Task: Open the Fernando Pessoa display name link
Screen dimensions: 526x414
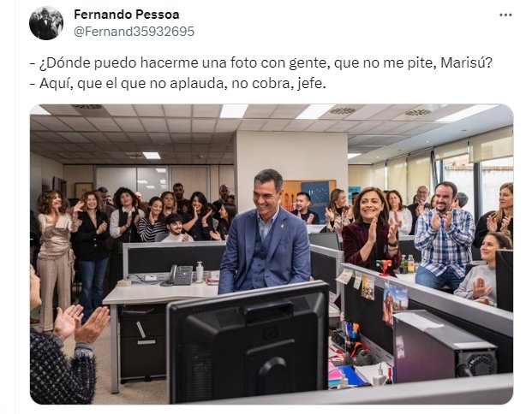Action: pos(127,15)
